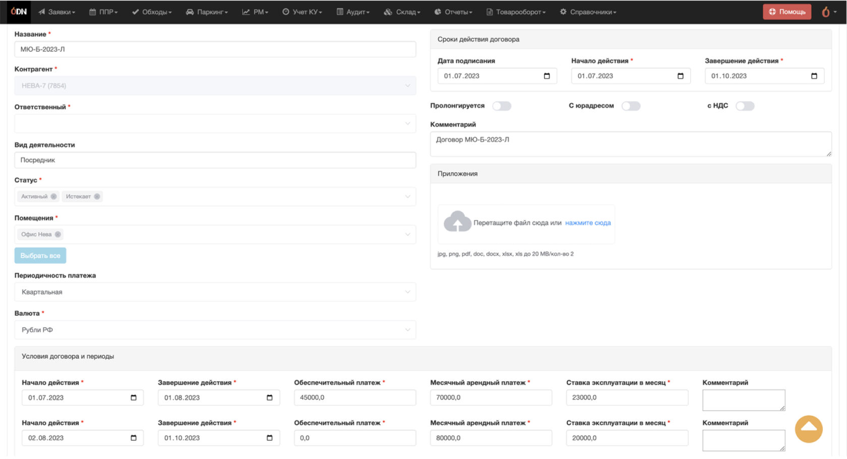
Task: Remove the Истекает status tag
Action: pyautogui.click(x=97, y=196)
